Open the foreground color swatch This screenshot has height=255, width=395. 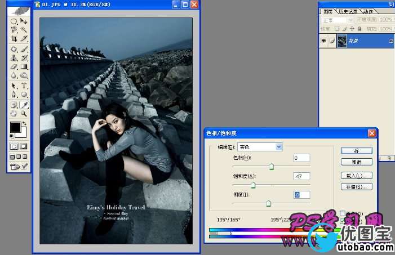pos(15,127)
